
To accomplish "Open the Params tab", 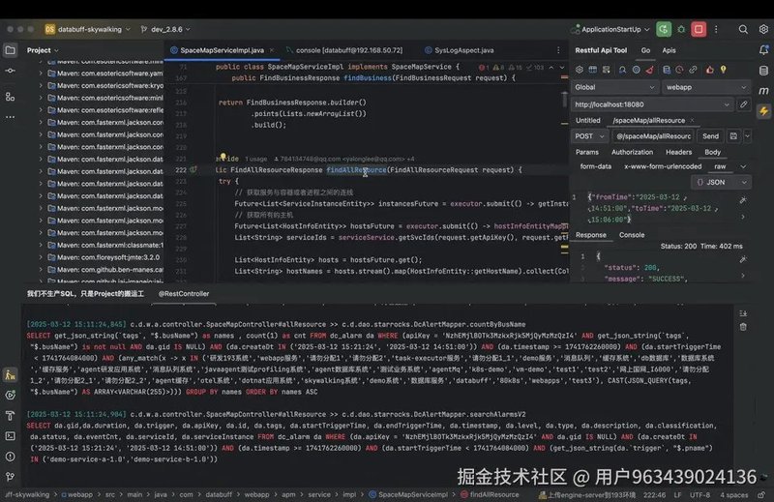I will tap(587, 152).
